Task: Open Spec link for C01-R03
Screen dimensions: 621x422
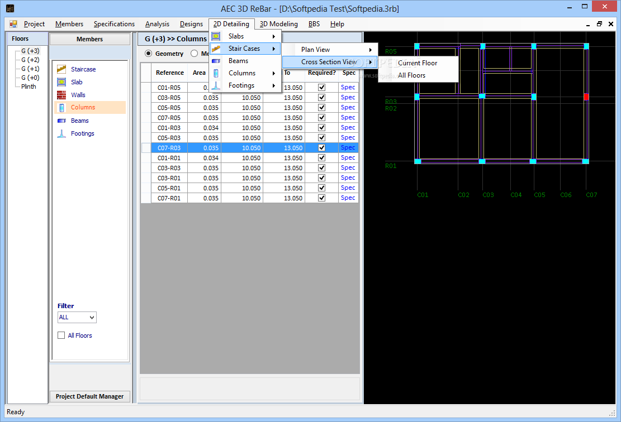Action: (348, 127)
